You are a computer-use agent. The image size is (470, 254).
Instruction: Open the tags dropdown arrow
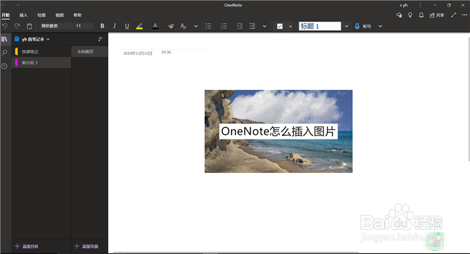coord(291,26)
